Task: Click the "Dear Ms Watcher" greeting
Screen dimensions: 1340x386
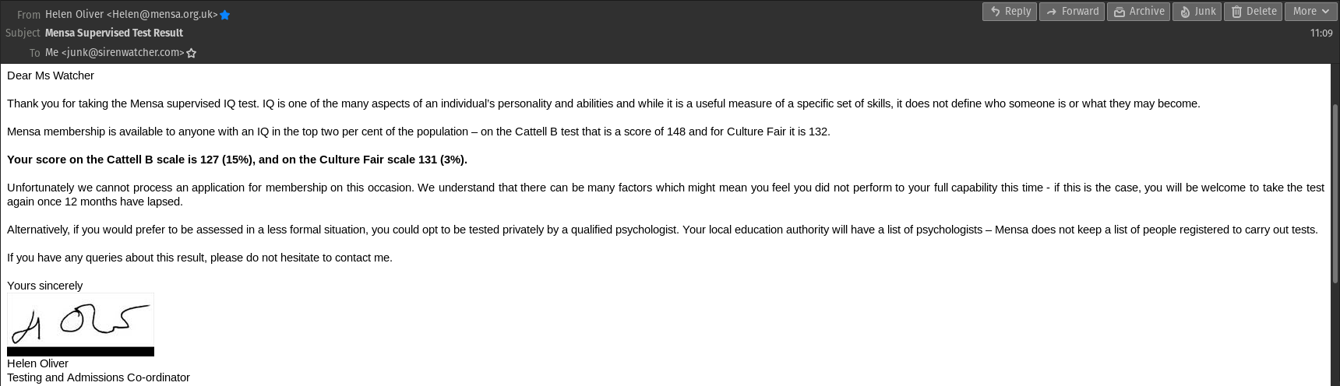Action: click(x=51, y=75)
